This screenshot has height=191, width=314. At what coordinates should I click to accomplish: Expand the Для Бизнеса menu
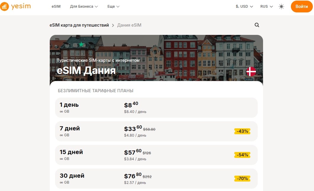coord(84,6)
